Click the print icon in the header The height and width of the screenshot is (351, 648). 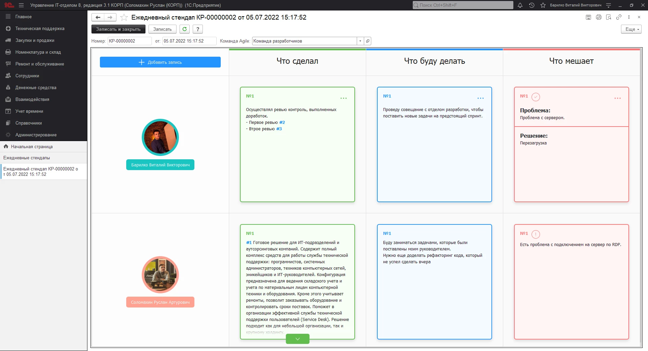pyautogui.click(x=598, y=17)
